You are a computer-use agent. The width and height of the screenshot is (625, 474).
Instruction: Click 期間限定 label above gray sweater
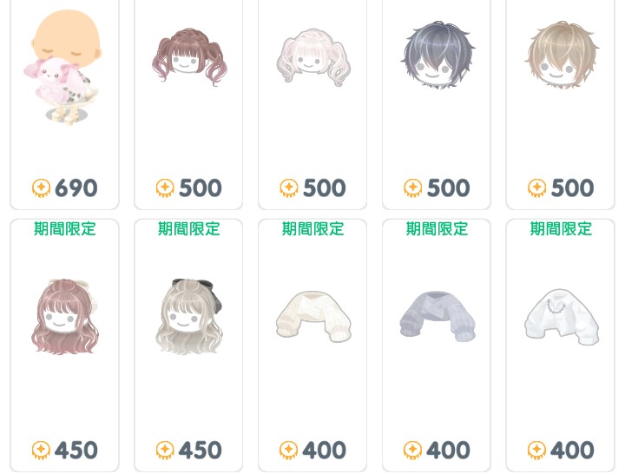(437, 229)
